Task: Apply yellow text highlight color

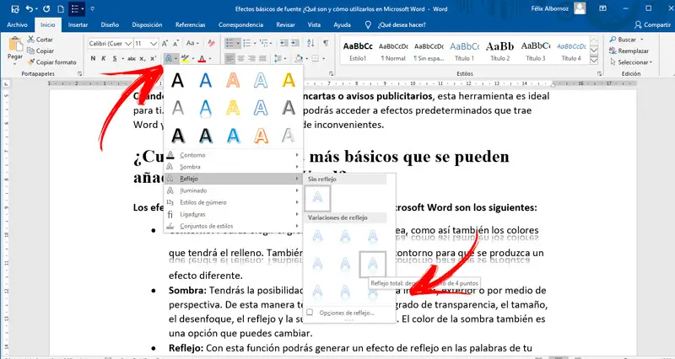Action: tap(185, 58)
